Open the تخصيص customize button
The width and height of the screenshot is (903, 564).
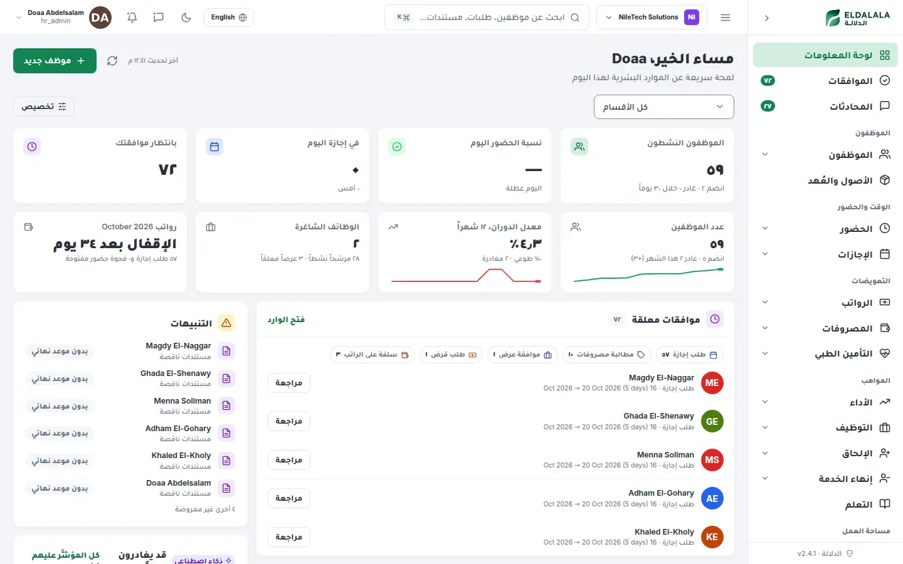click(x=44, y=107)
